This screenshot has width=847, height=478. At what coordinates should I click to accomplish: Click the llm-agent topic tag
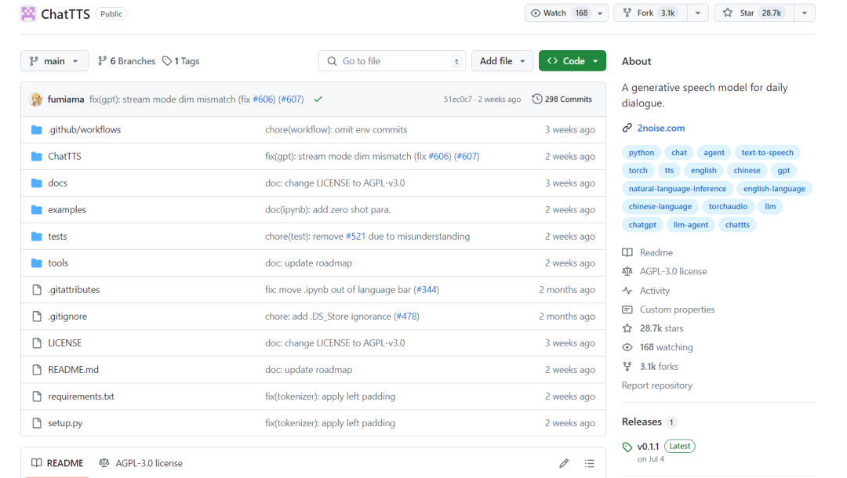[690, 225]
